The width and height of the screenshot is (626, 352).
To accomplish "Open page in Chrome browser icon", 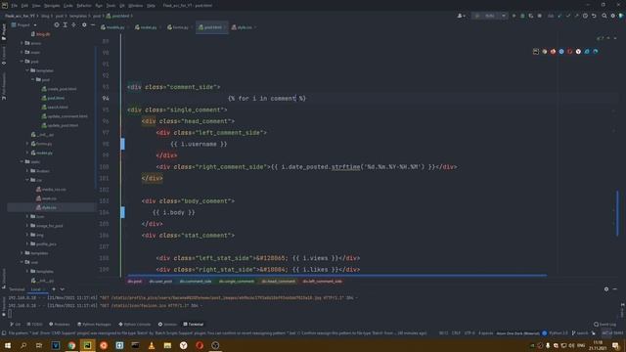I will [545, 52].
